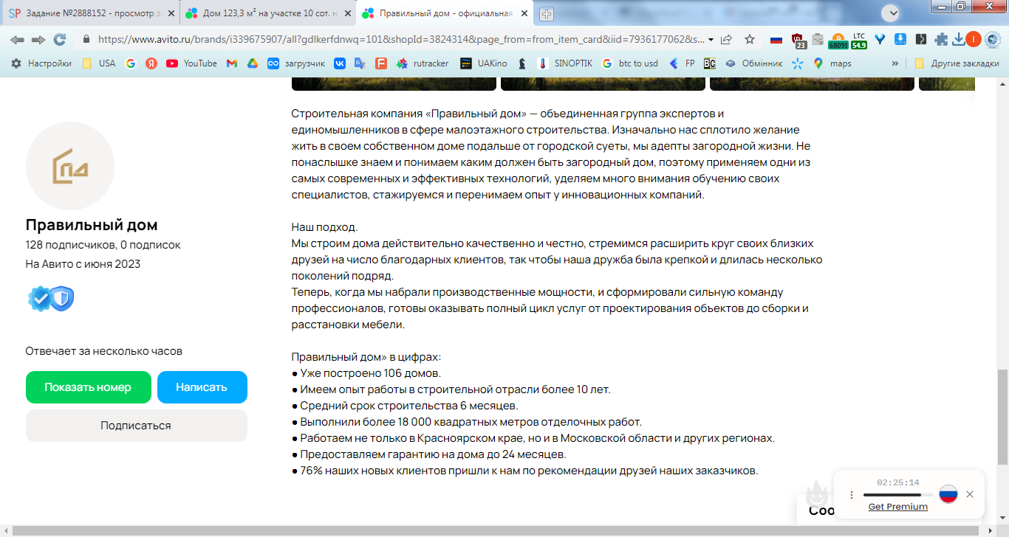Image resolution: width=1009 pixels, height=537 pixels.
Task: Bookmark this page with the star icon
Action: click(x=750, y=40)
